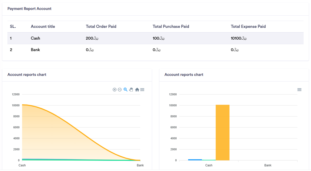Click the Total Purchase Paid column header
The height and width of the screenshot is (171, 311).
(x=171, y=27)
